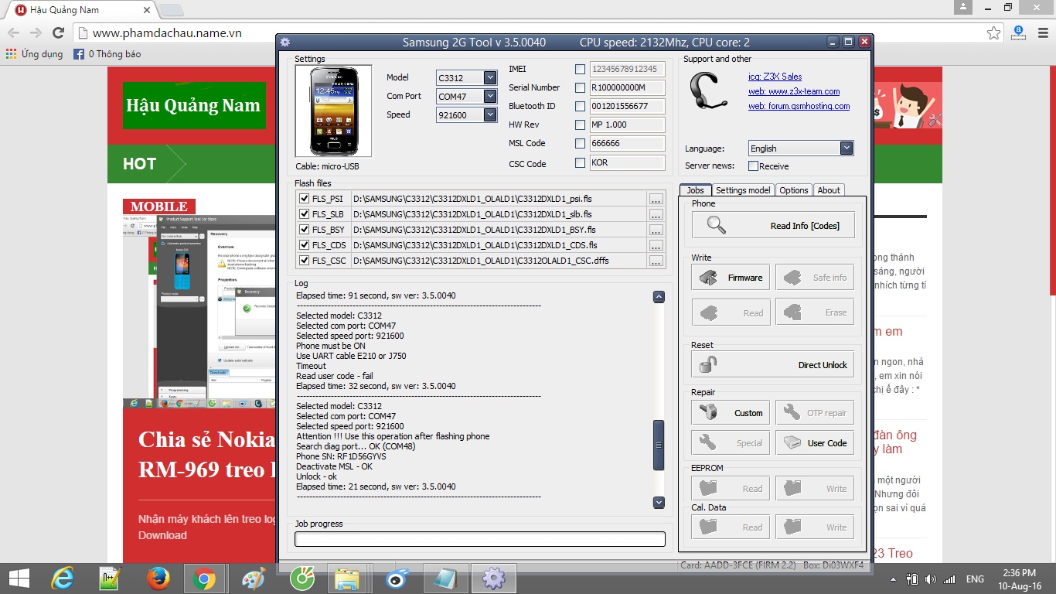Viewport: 1056px width, 594px height.
Task: Enable the Server news Receive checkbox
Action: click(753, 166)
